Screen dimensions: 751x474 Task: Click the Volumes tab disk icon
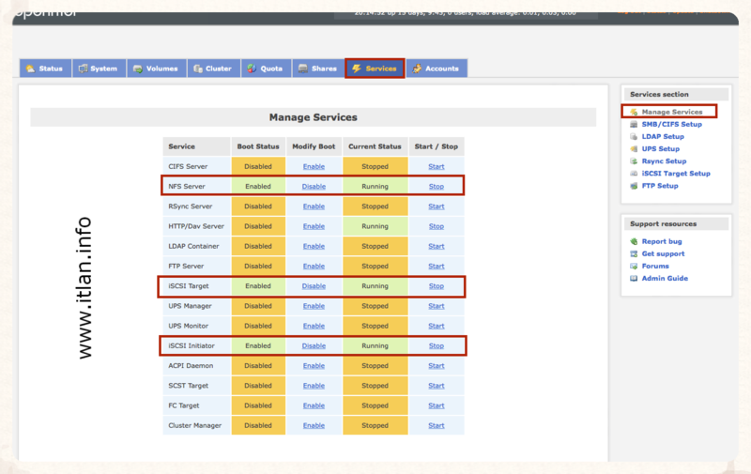(138, 69)
